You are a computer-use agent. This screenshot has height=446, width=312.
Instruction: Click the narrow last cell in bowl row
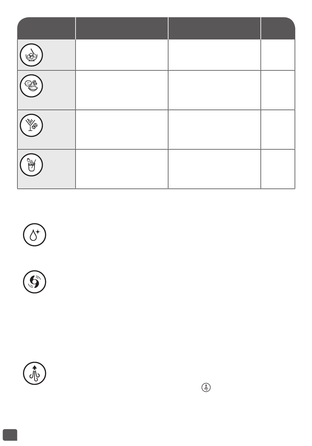coord(278,55)
